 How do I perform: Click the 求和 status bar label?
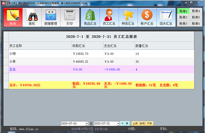(x=163, y=129)
